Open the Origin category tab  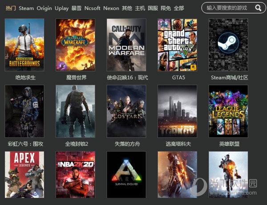click(x=44, y=8)
